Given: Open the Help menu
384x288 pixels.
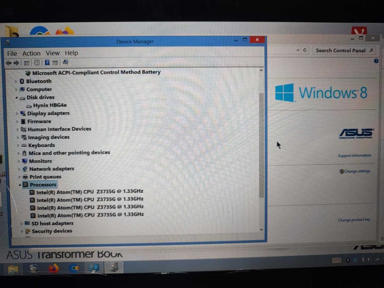Looking at the screenshot, I should tap(71, 53).
